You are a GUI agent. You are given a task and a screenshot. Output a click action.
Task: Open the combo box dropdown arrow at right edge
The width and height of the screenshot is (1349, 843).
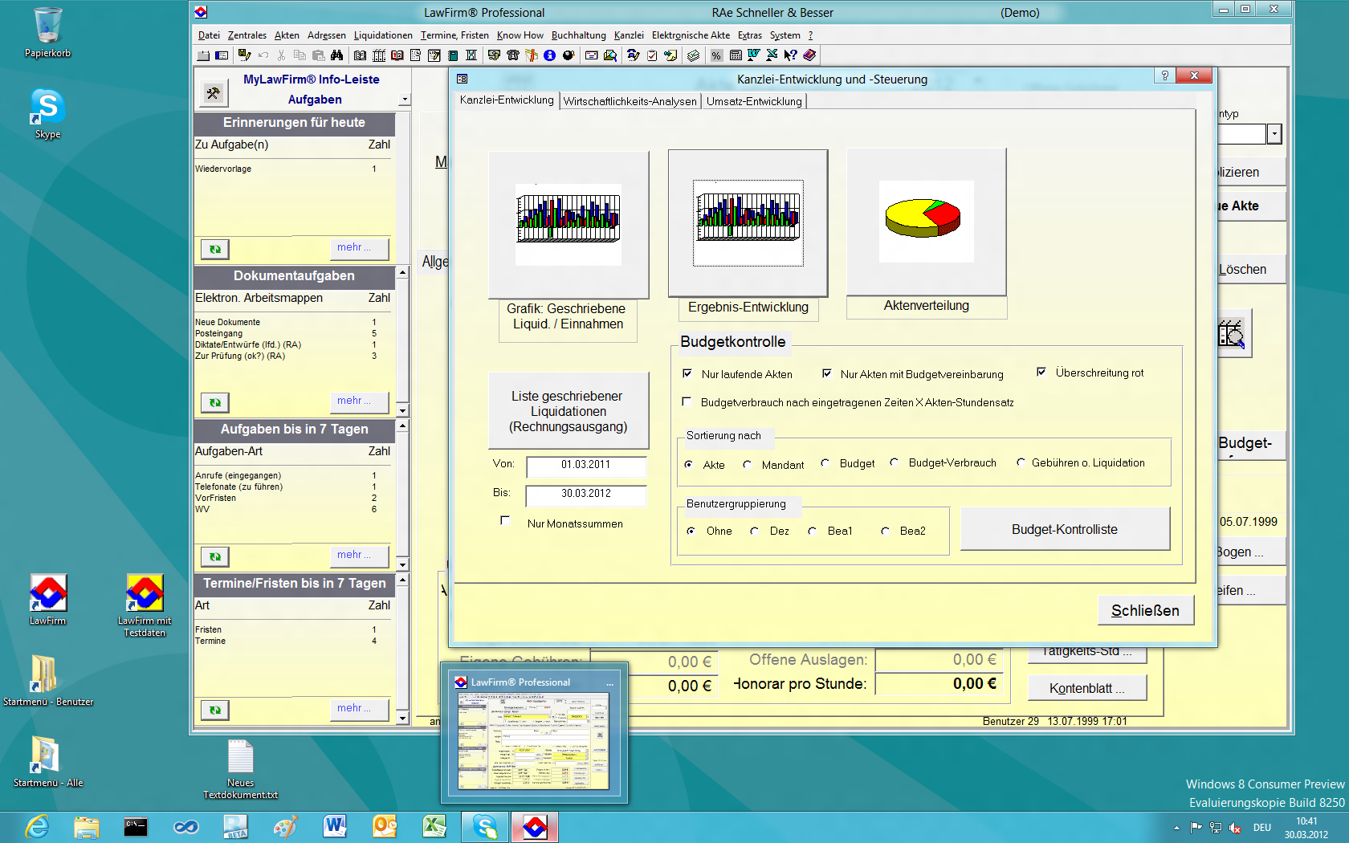pyautogui.click(x=1274, y=134)
